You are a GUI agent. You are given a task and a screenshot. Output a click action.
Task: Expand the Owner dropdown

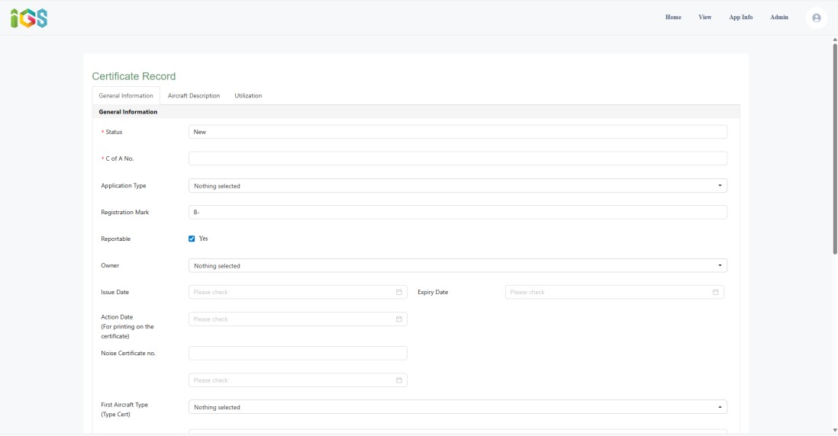[x=457, y=265]
